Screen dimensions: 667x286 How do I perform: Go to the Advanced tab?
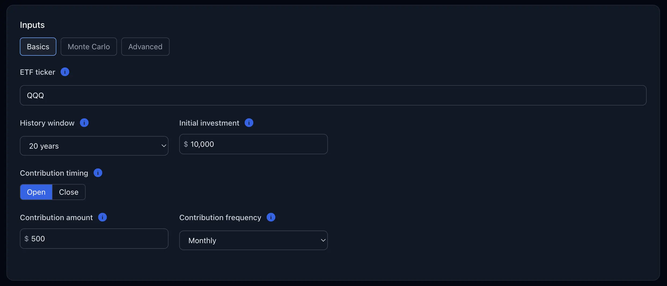[x=145, y=47]
